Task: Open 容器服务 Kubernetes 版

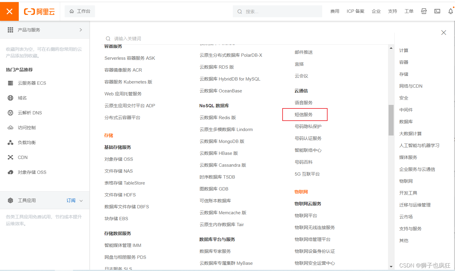Action: (x=128, y=82)
